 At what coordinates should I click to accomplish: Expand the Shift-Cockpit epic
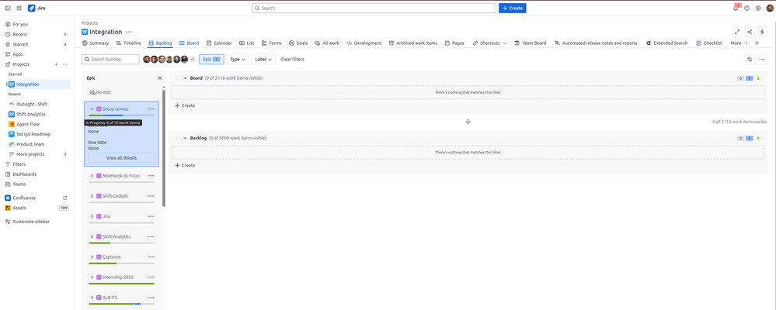tap(92, 196)
